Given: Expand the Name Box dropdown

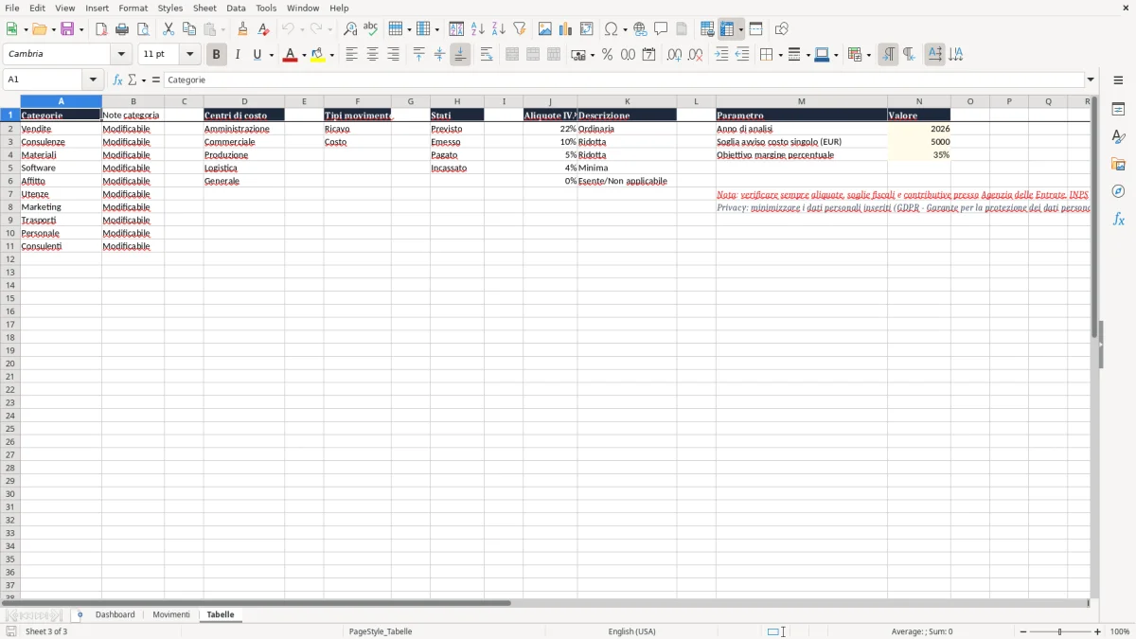Looking at the screenshot, I should [x=93, y=80].
